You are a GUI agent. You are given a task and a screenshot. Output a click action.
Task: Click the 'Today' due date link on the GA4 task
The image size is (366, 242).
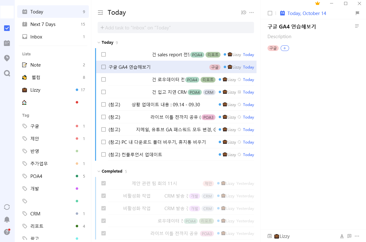(248, 67)
